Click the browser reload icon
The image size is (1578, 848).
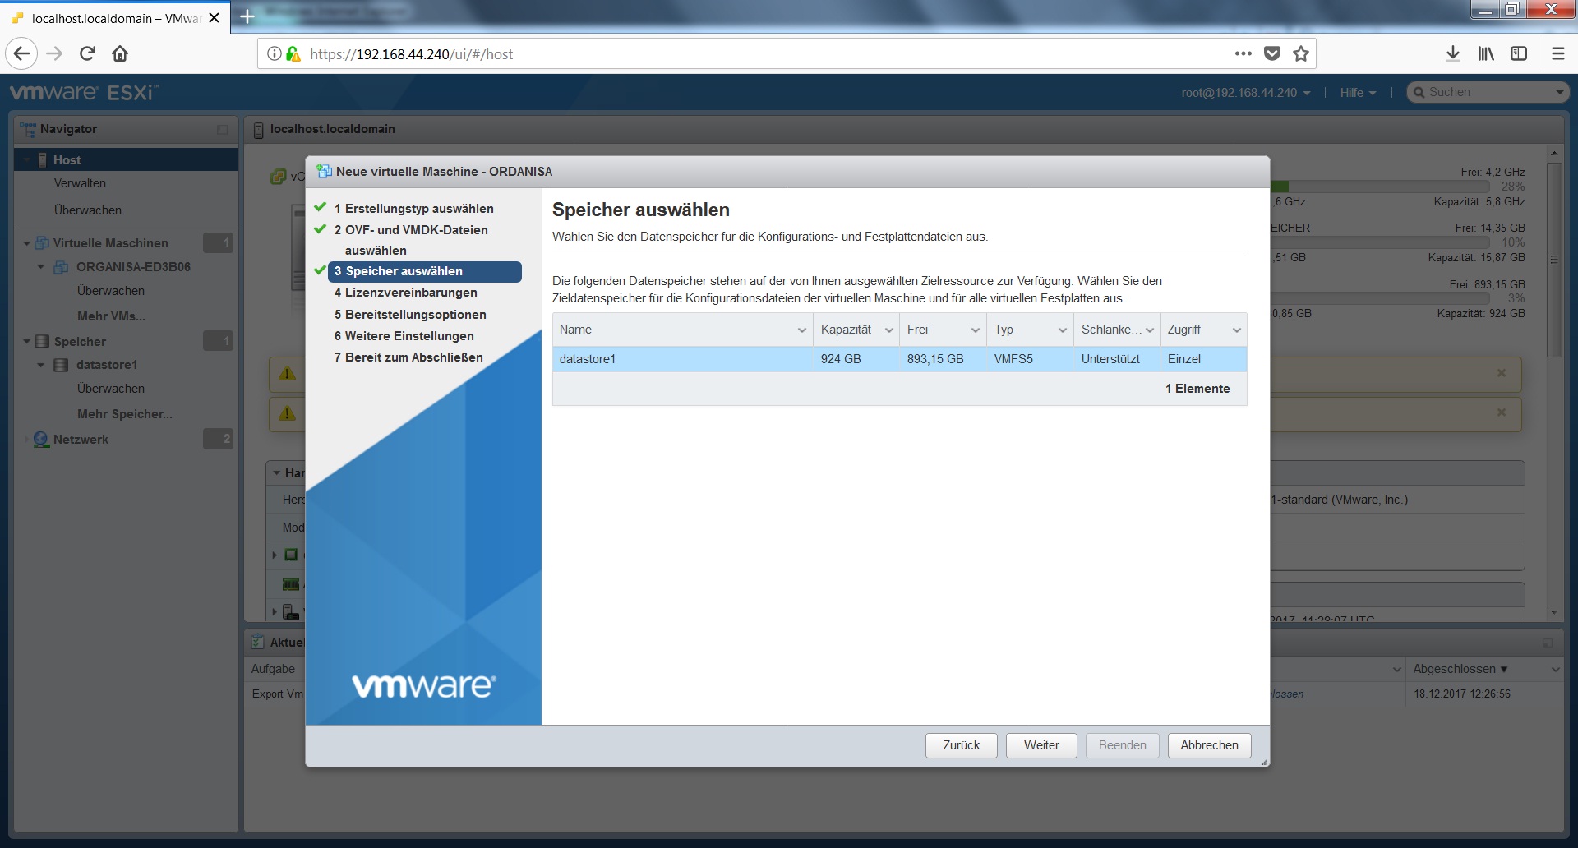pyautogui.click(x=87, y=54)
